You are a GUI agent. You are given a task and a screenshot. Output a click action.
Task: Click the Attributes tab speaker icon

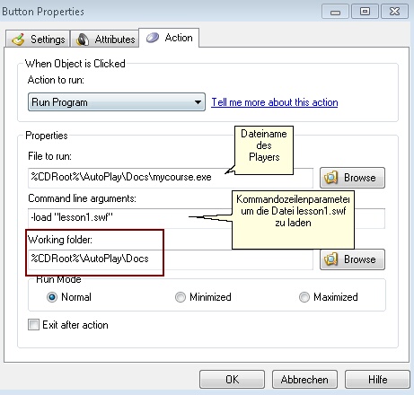click(x=83, y=39)
